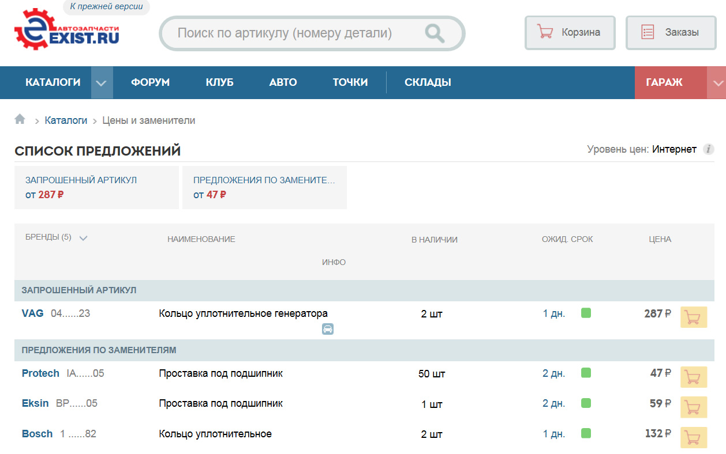This screenshot has width=726, height=454.
Task: Open price level info icon
Action: pos(708,150)
